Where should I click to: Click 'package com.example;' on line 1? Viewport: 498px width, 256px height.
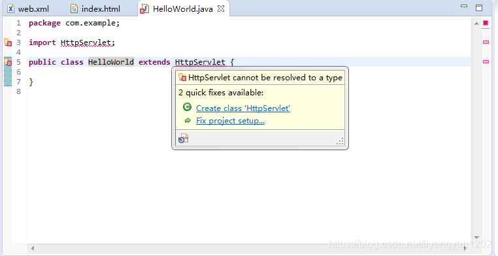click(x=75, y=24)
